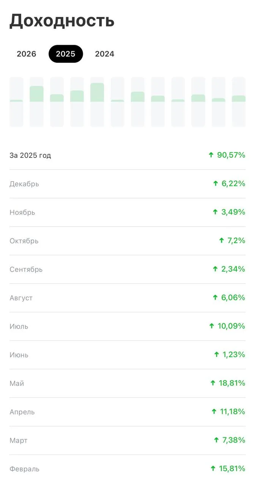Open the За 2025 год summary row

point(127,155)
